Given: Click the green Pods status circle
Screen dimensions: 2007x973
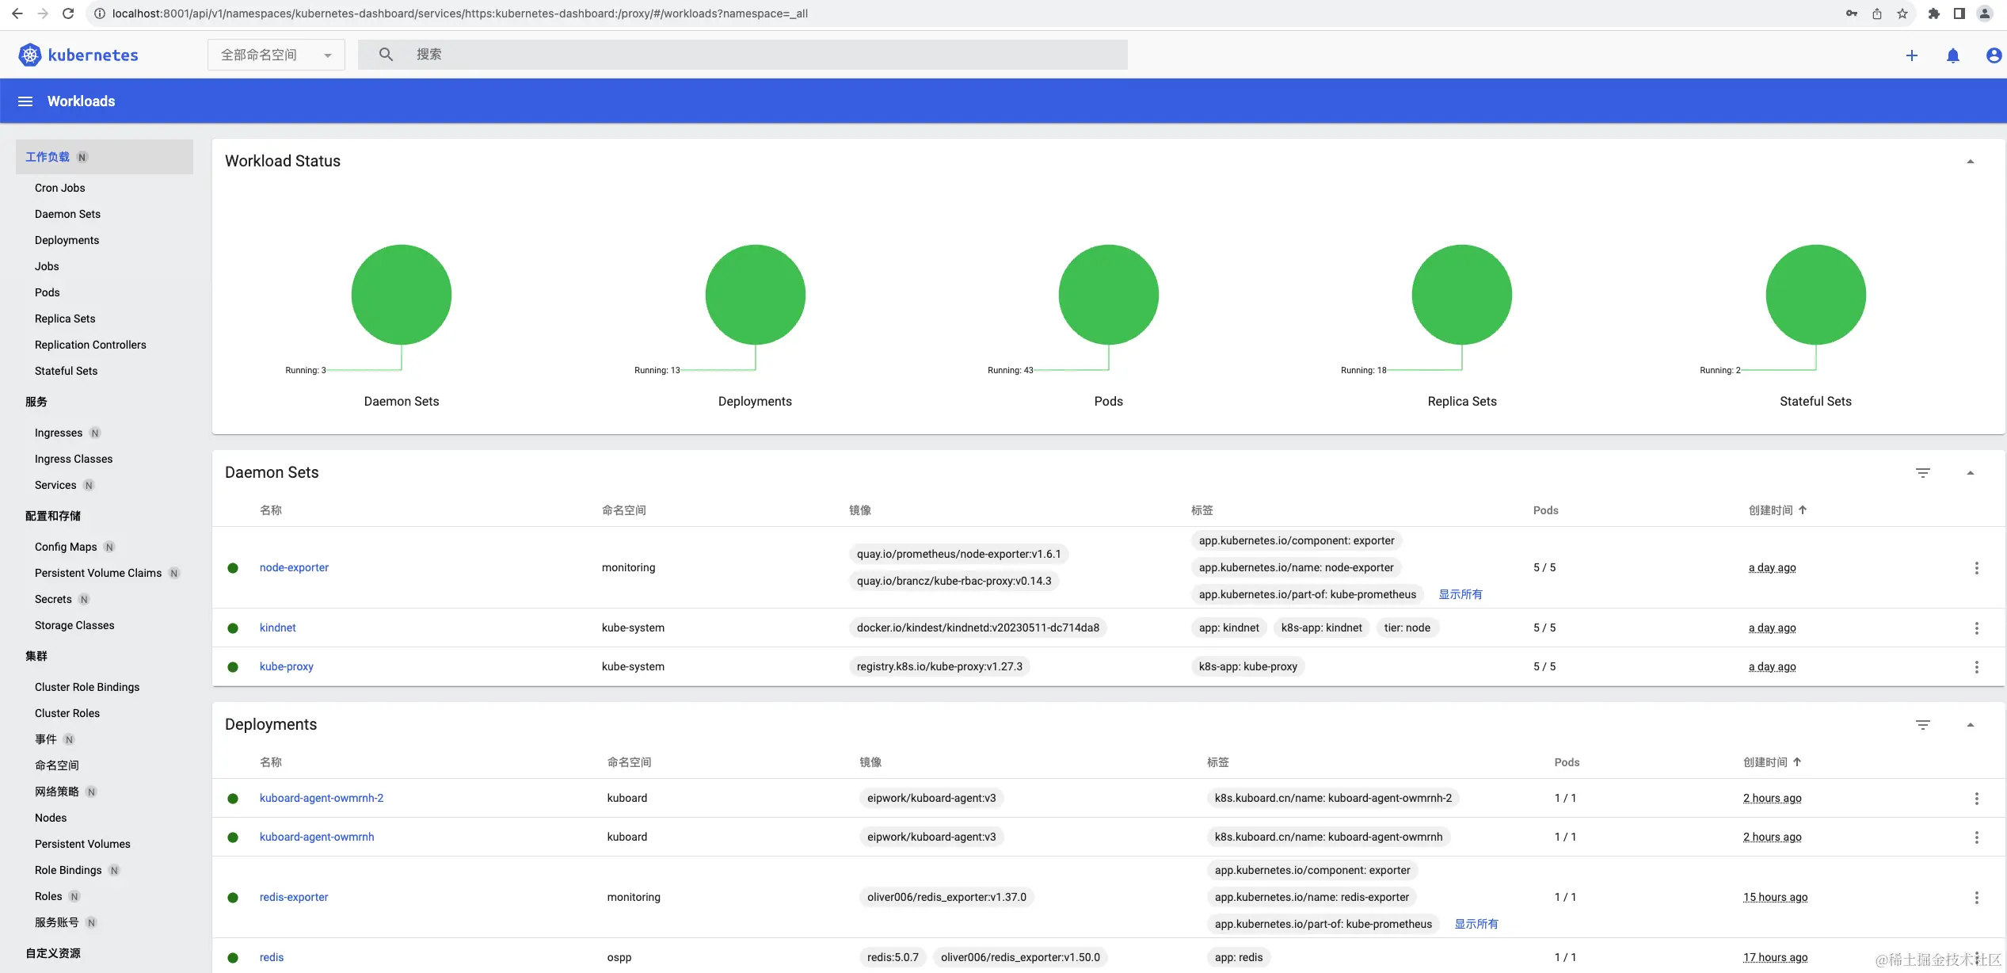Looking at the screenshot, I should tap(1108, 295).
